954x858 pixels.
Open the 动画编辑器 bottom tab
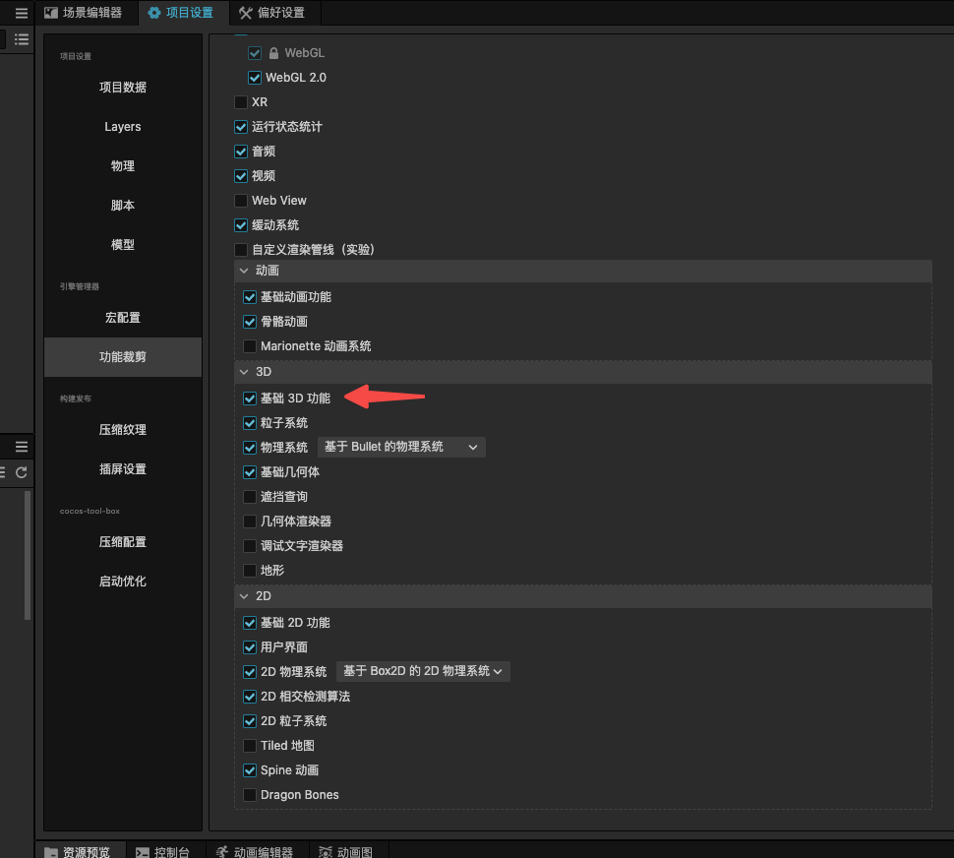(258, 851)
